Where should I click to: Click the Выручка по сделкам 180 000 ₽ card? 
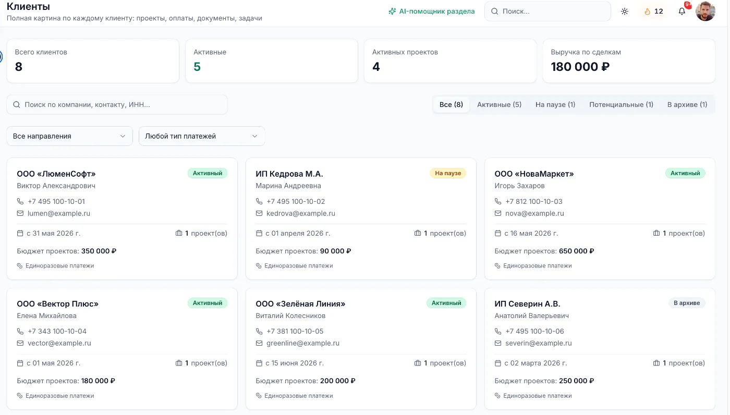629,61
